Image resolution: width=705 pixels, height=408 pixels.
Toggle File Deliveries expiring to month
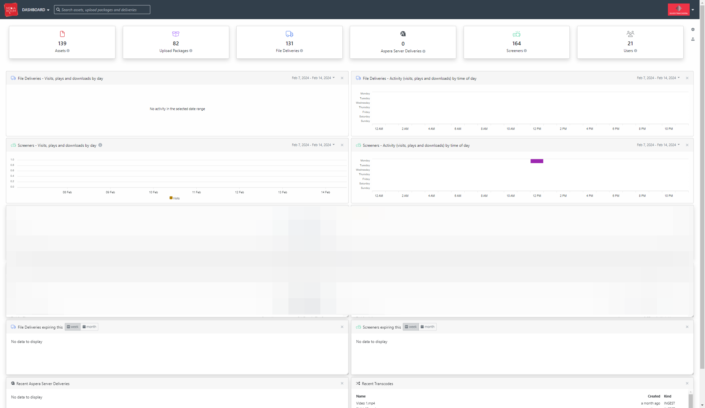tap(90, 327)
